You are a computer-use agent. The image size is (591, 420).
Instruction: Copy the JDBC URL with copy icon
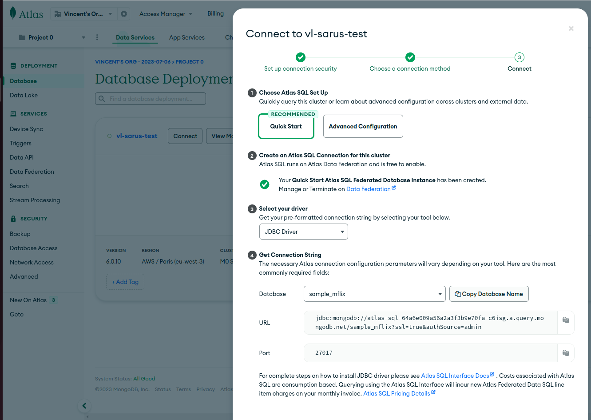(x=566, y=320)
